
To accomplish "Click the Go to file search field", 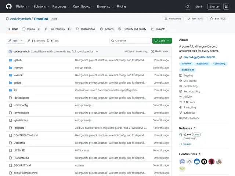I will (130, 41).
